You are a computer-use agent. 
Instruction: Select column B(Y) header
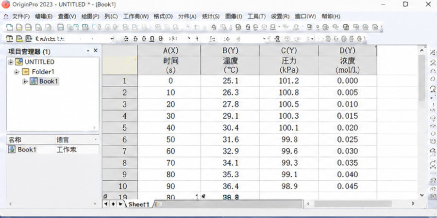pyautogui.click(x=230, y=50)
